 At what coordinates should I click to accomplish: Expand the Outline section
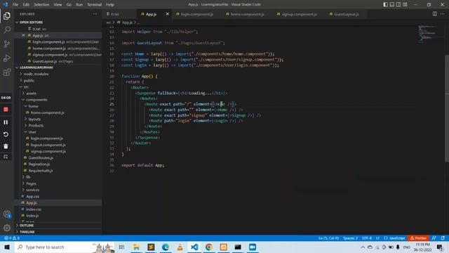27,226
